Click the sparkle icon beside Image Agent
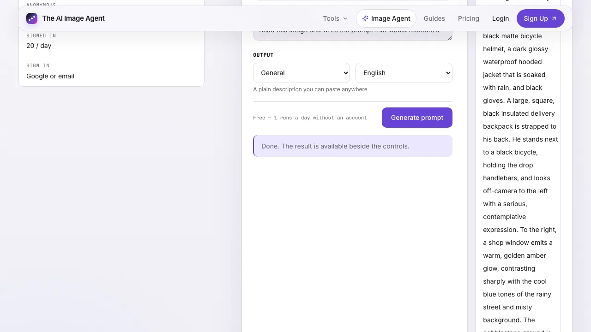591x332 pixels. click(365, 18)
